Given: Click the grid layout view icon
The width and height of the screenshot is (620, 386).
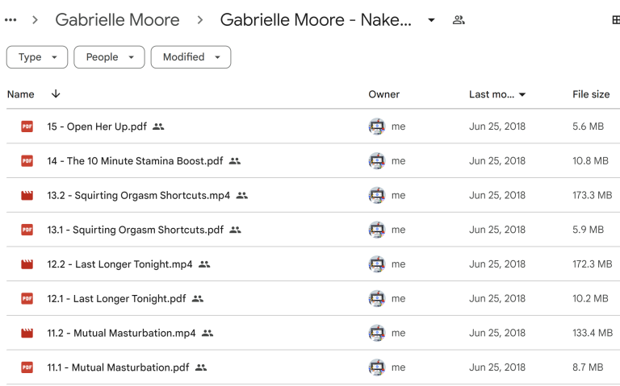Looking at the screenshot, I should point(616,20).
